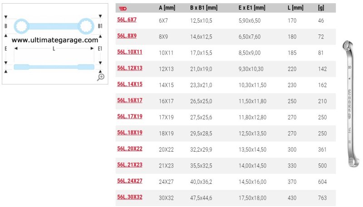Click the A [mm] column header
Viewport: 363px width, 207px height.
coord(167,8)
